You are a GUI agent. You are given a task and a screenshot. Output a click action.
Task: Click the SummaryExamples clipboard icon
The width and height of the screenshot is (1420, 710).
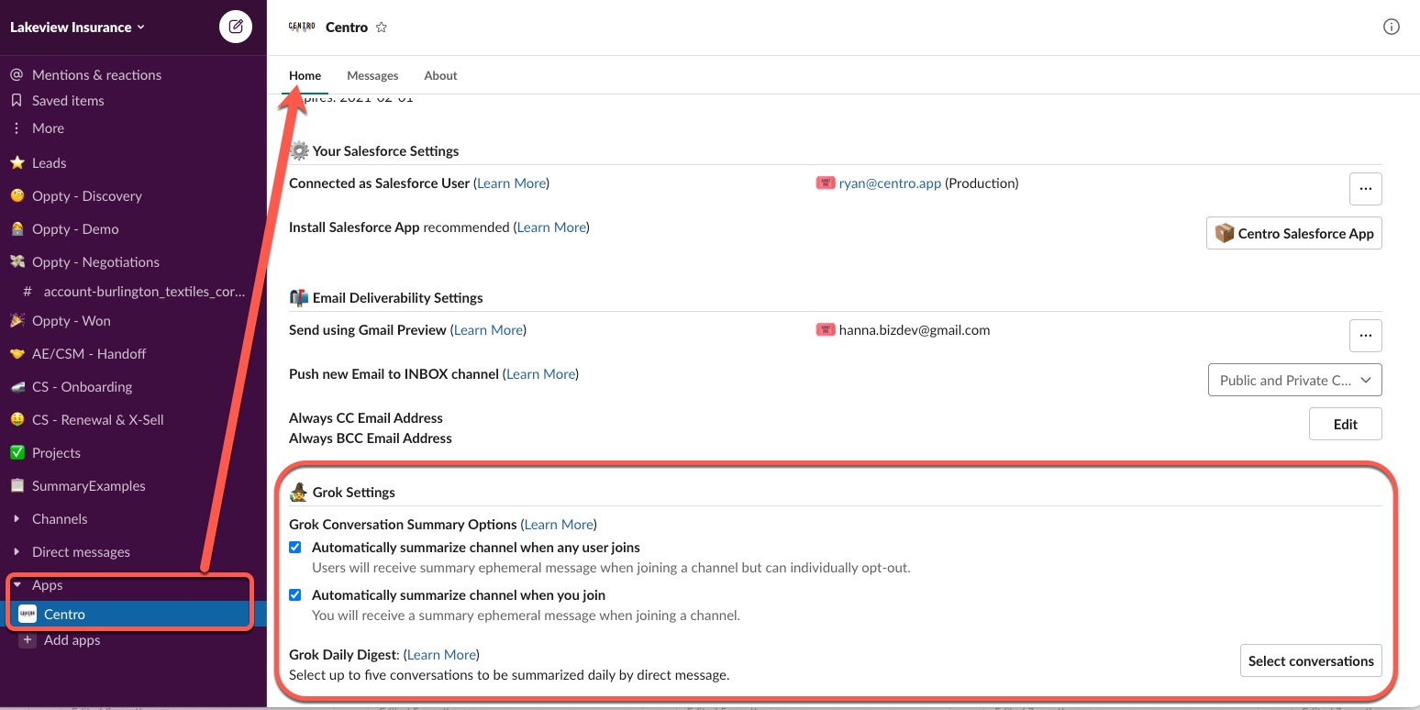pyautogui.click(x=17, y=486)
